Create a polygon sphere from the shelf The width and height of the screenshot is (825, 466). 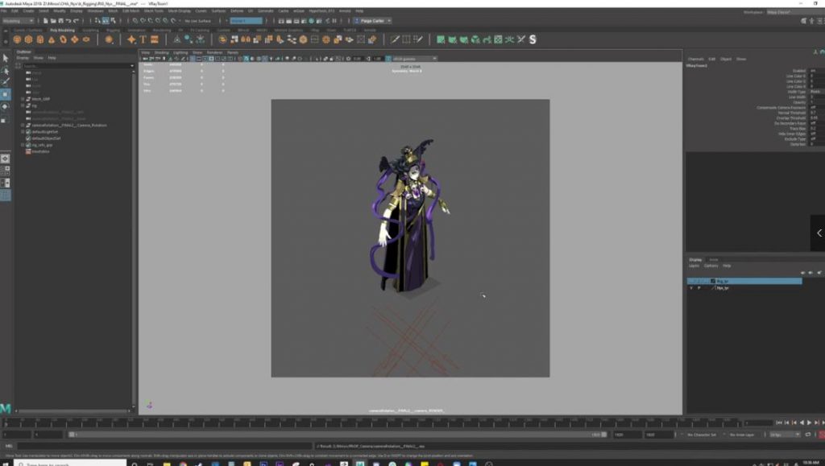tap(17, 39)
